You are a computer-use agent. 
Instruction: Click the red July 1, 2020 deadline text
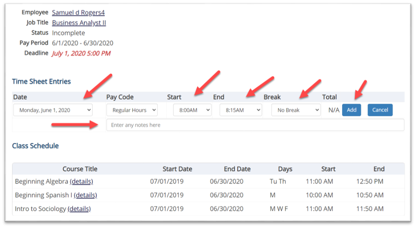pos(81,53)
